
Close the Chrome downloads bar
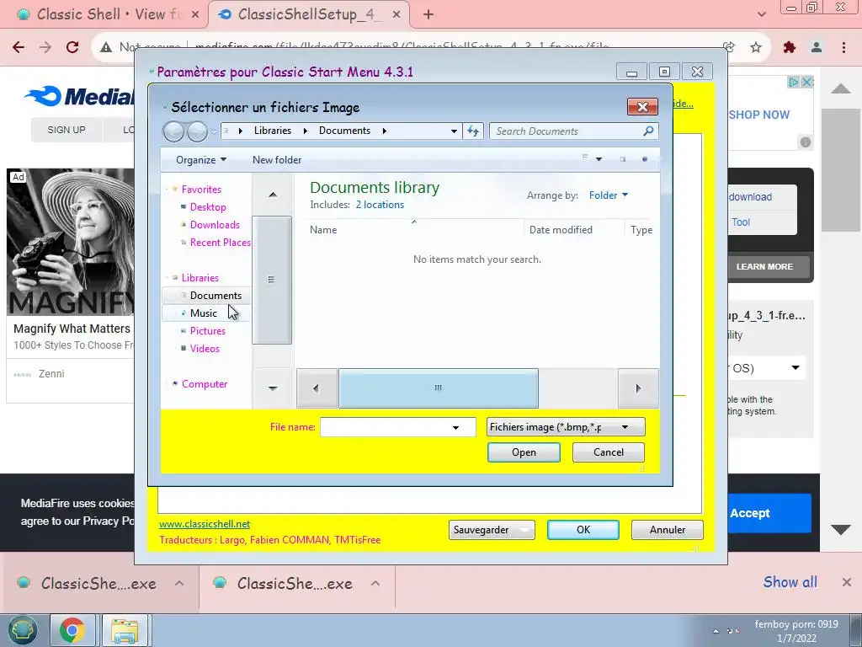coord(847,582)
